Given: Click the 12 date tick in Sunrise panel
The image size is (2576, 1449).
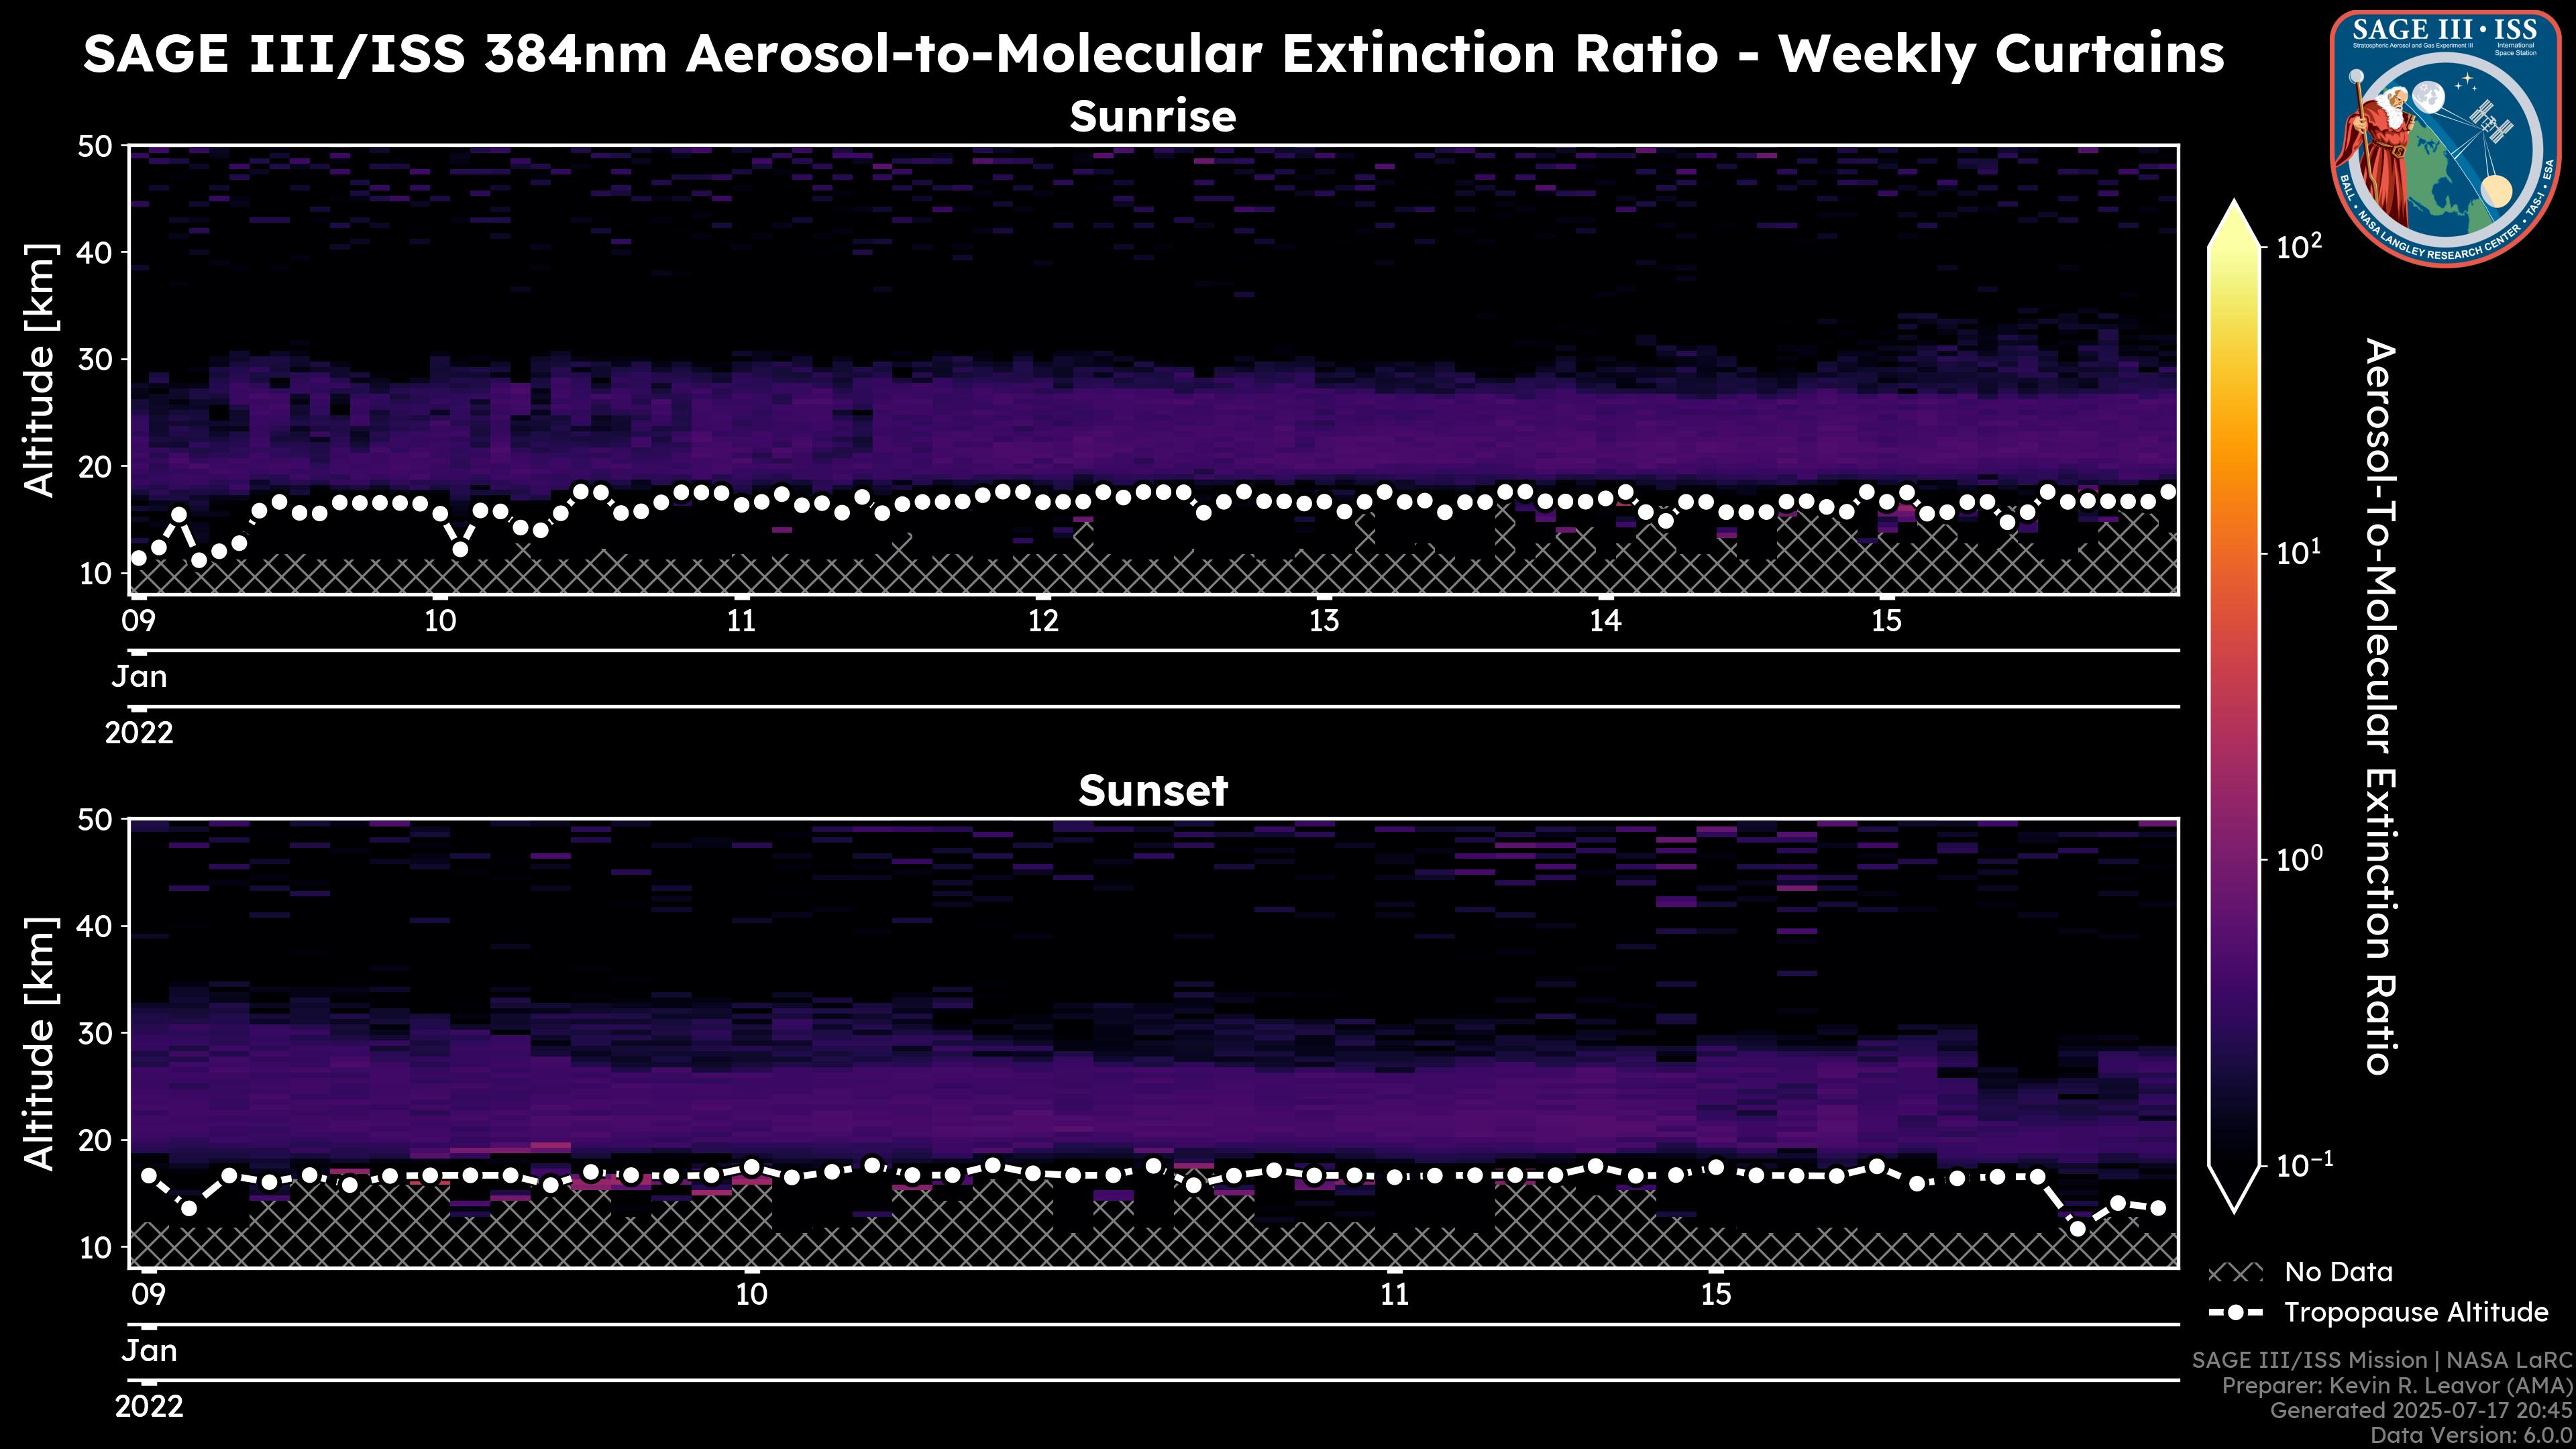Looking at the screenshot, I should [1043, 621].
